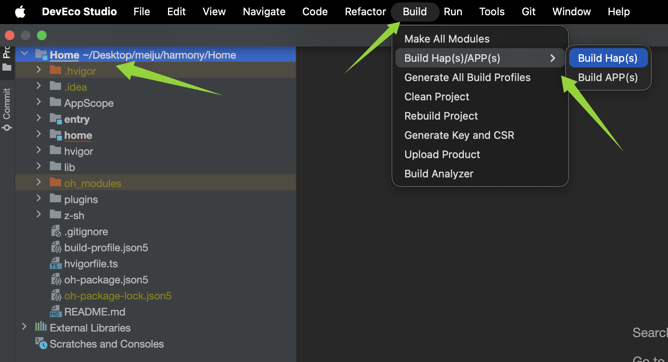Select Build Hap(s)/APP(s) submenu entry

480,58
